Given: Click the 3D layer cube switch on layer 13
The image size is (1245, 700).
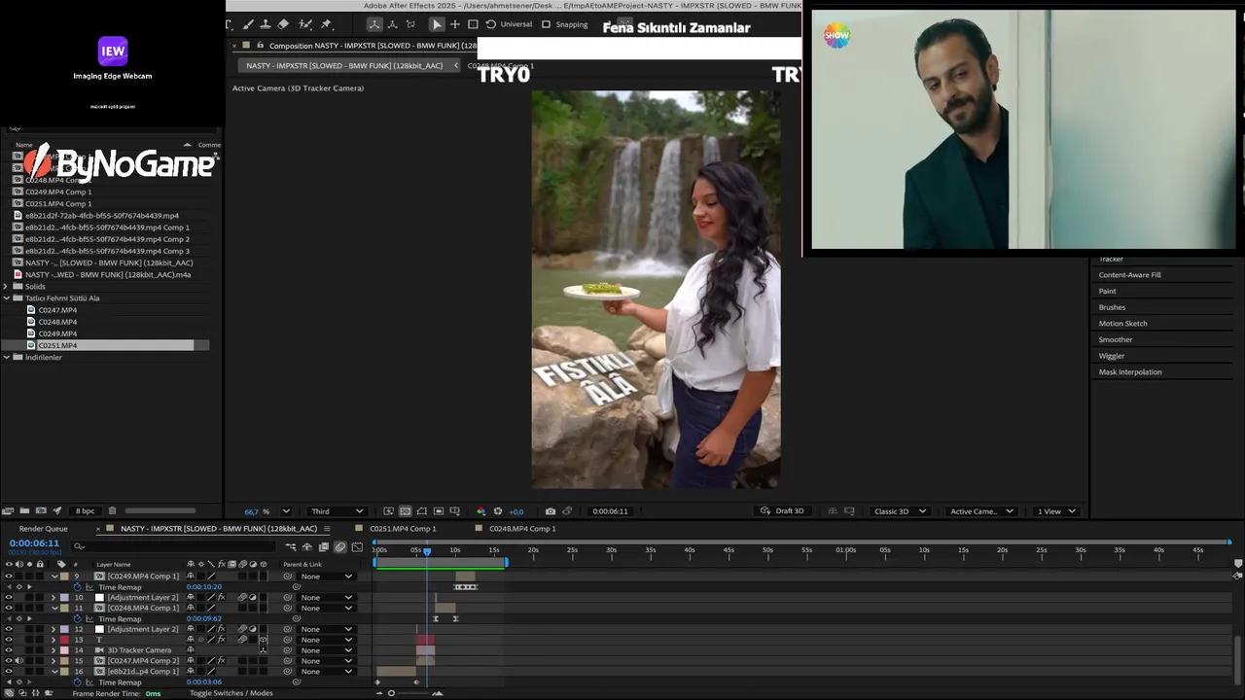Looking at the screenshot, I should [x=264, y=640].
